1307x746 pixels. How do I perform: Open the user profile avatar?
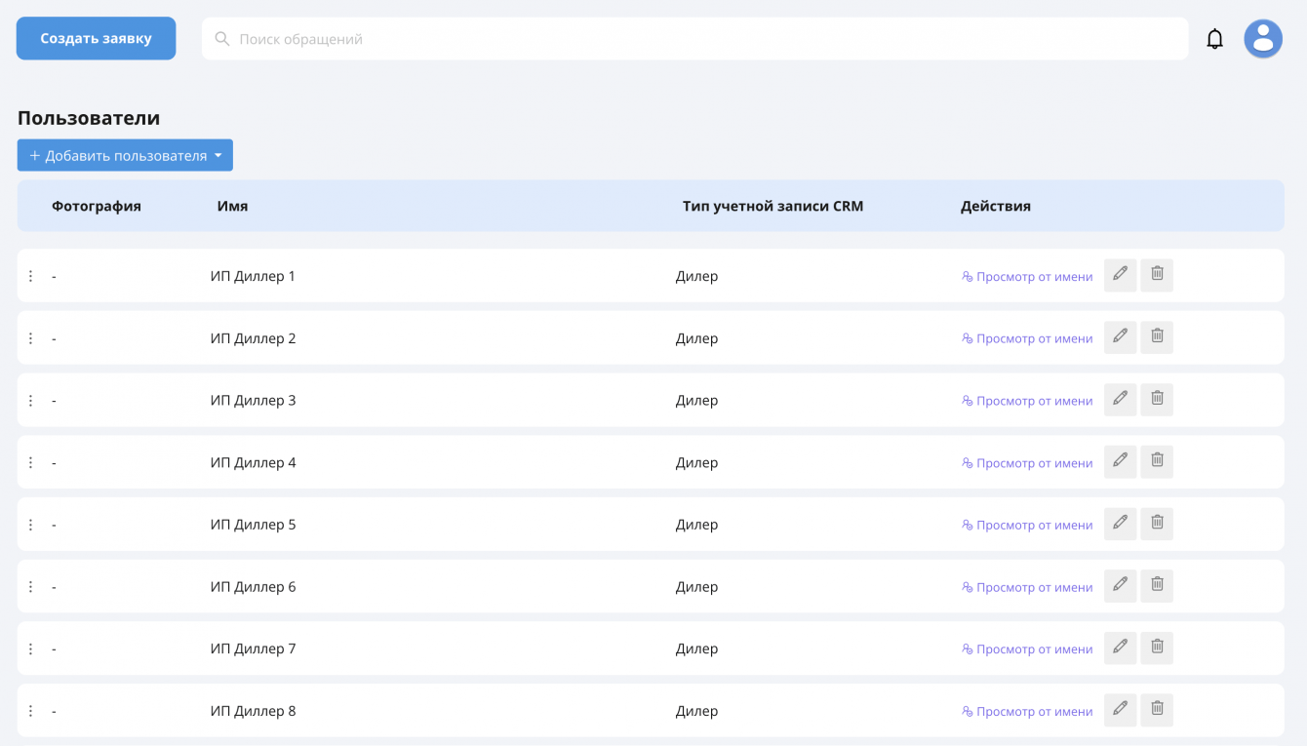pyautogui.click(x=1262, y=39)
